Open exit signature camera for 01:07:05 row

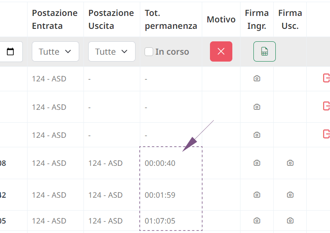[x=290, y=221]
